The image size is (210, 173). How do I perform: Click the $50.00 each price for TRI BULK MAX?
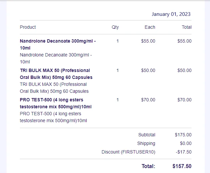click(x=148, y=70)
